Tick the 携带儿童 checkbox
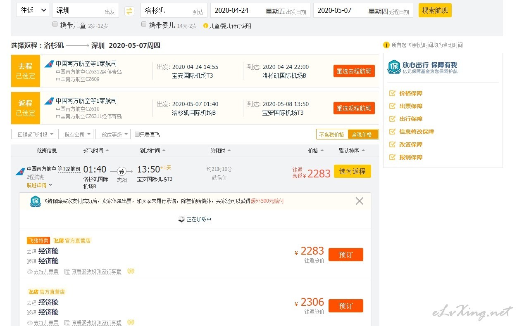Image resolution: width=517 pixels, height=326 pixels. [55, 24]
